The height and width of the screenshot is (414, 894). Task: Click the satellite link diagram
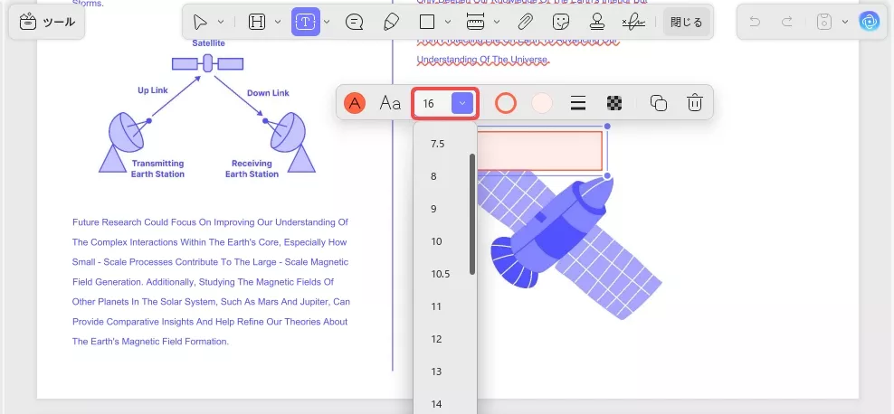pyautogui.click(x=207, y=108)
